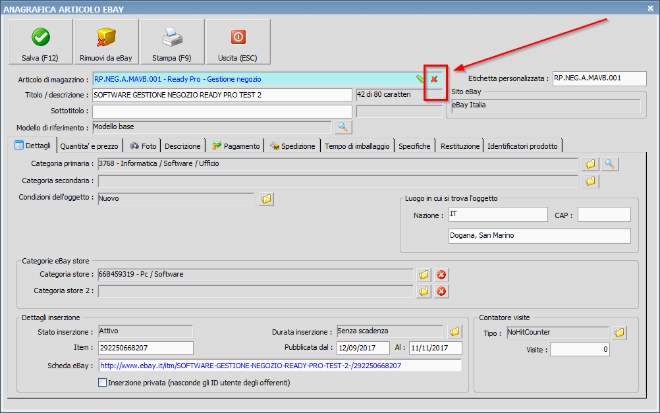Open folder icon for Categoria store 2

pos(424,291)
